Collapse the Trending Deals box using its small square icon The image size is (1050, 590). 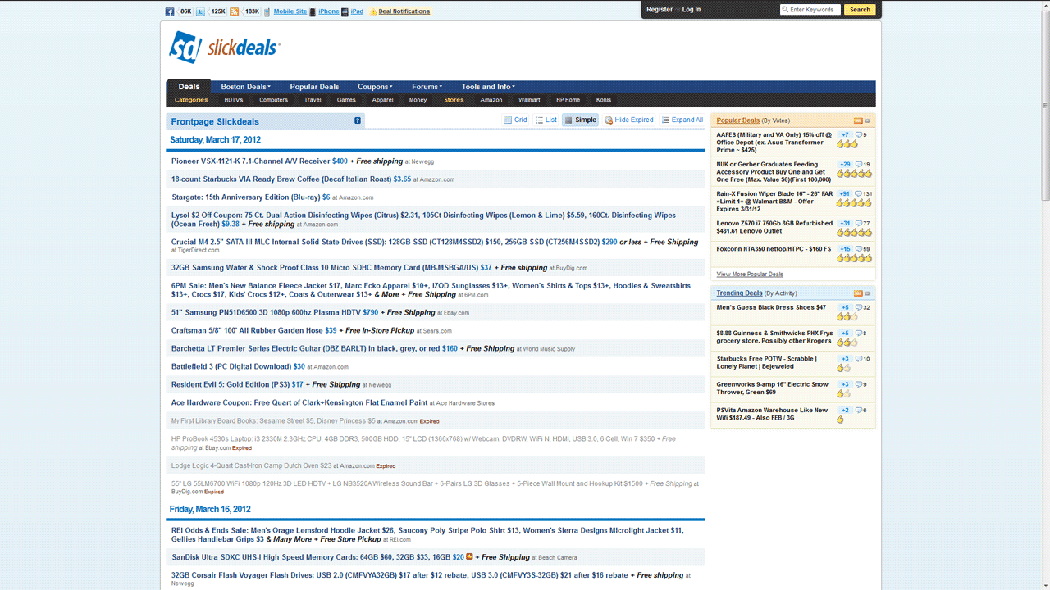(868, 293)
